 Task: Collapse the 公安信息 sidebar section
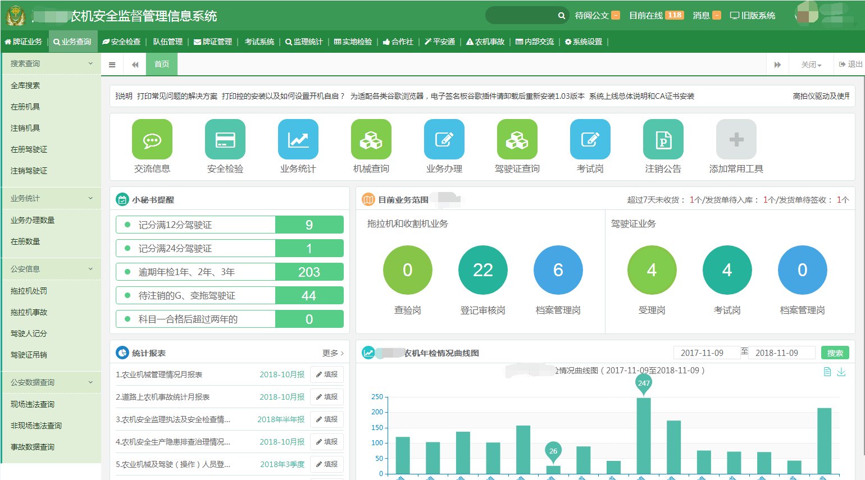pos(90,269)
